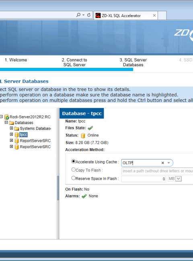Open the address bar search dropdown arrow
Viewport: 193px width, 261px height.
[83, 15]
